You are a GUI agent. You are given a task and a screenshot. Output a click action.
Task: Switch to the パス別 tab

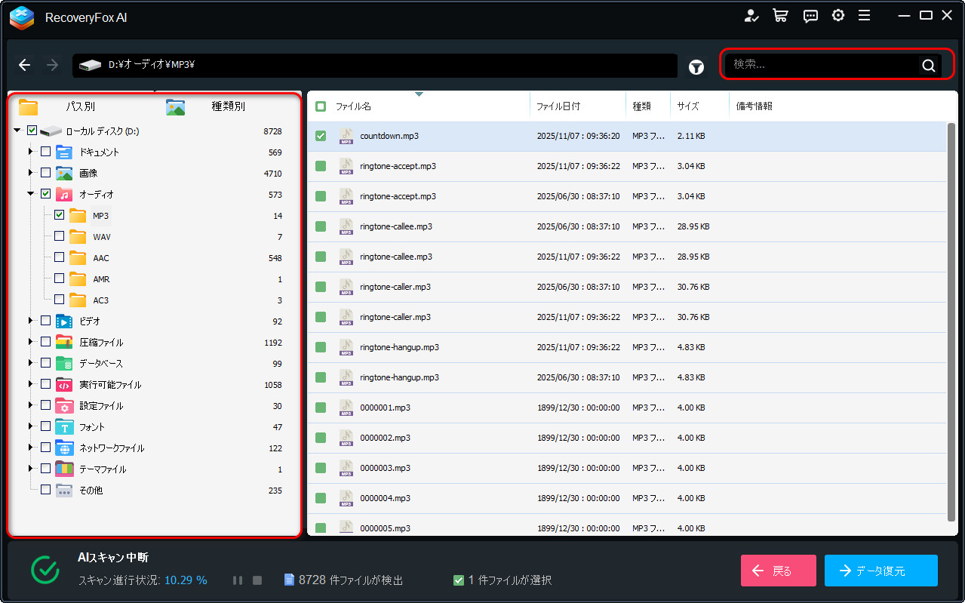point(79,106)
